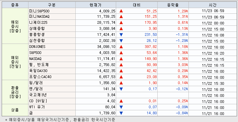Click the change value 231.50
Screen dimensions: 238x122
(x=151, y=35)
